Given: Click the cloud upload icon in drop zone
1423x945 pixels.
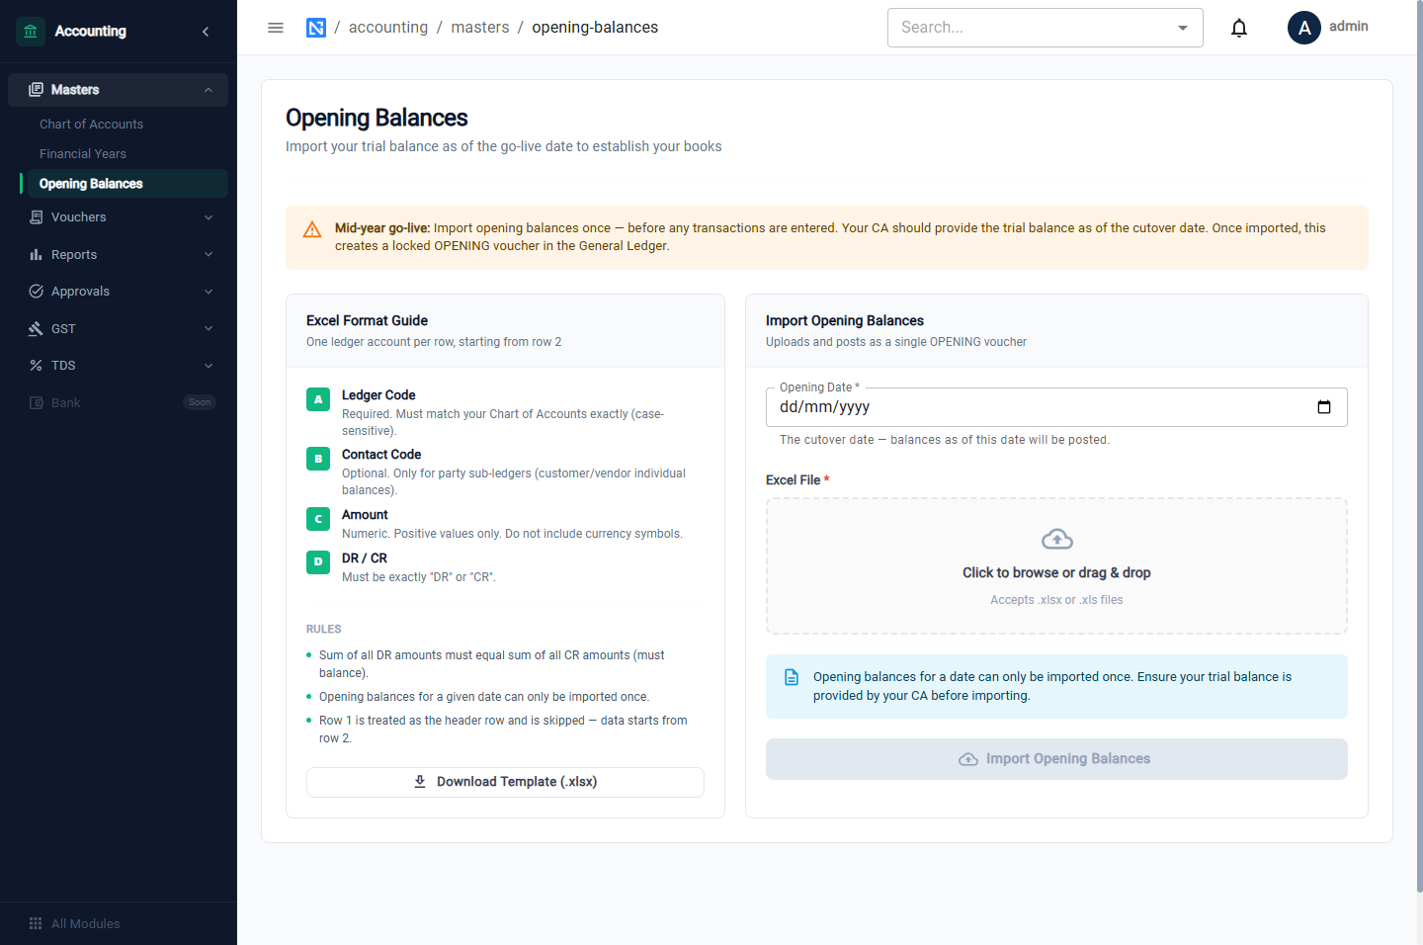Looking at the screenshot, I should point(1057,539).
